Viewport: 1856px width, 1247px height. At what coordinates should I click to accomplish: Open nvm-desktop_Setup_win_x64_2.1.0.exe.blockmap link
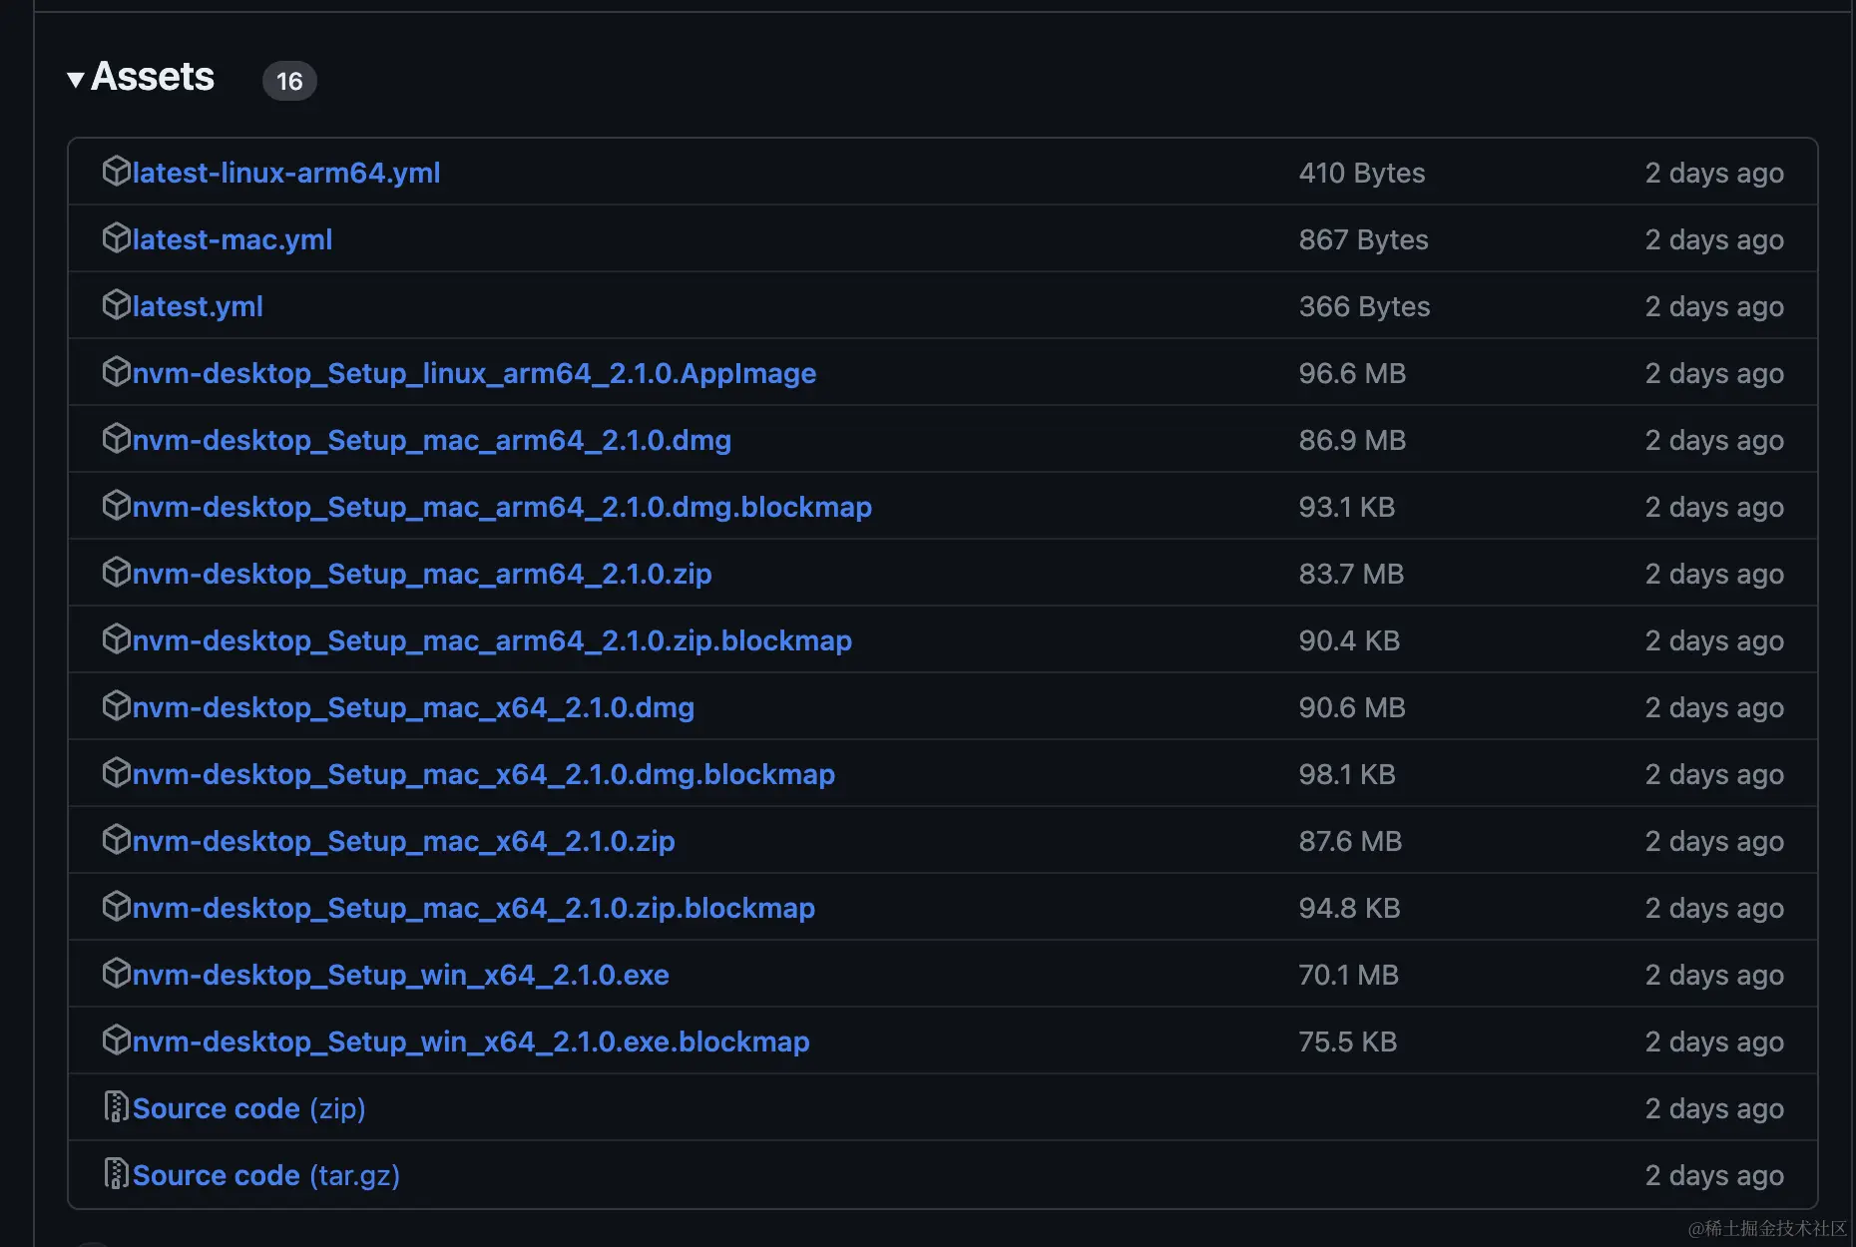click(x=471, y=1041)
